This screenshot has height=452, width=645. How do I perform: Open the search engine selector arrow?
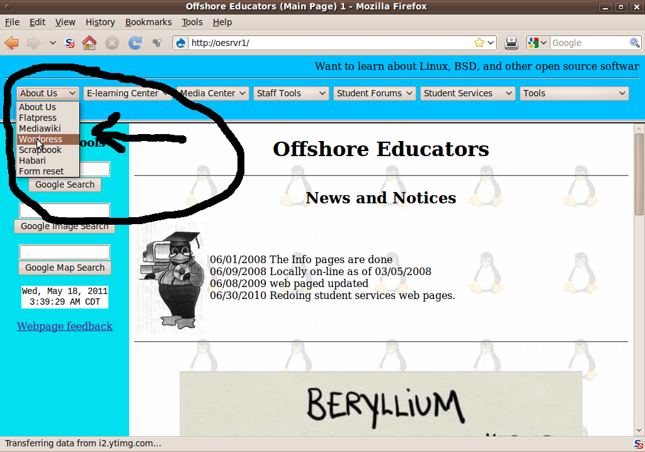pyautogui.click(x=544, y=42)
